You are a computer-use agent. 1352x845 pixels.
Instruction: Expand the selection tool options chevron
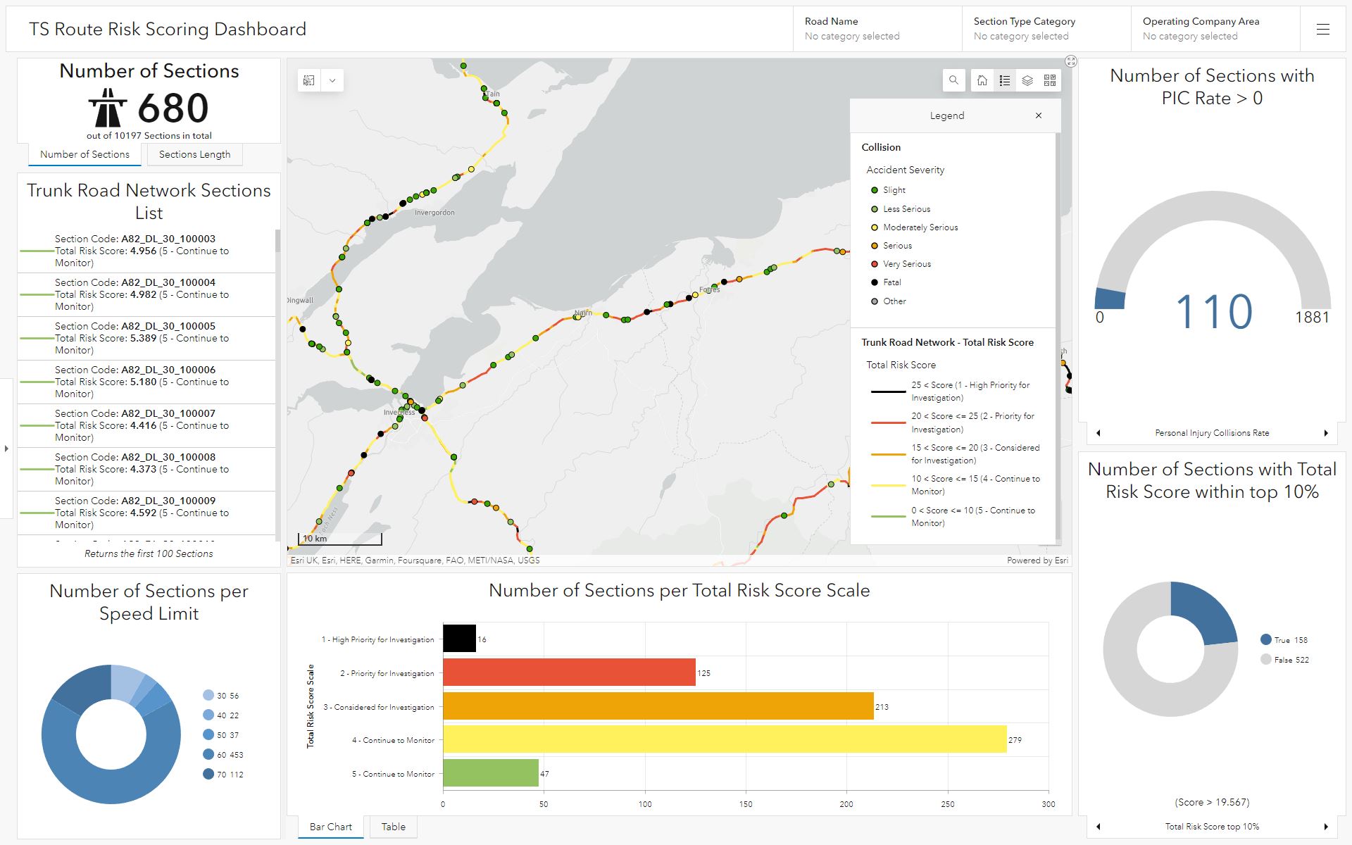[332, 80]
